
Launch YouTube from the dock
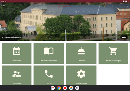point(65,88)
